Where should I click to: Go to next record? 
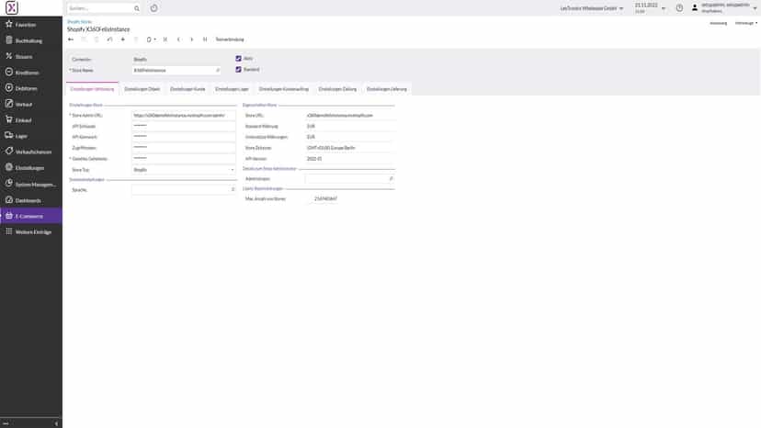[192, 39]
